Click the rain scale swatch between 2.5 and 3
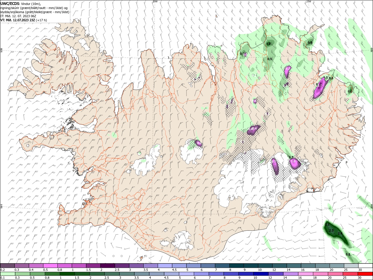 click(x=112, y=274)
